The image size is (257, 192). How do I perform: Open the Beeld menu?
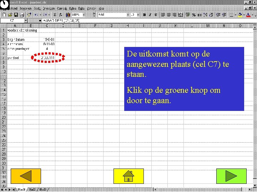(x=37, y=9)
